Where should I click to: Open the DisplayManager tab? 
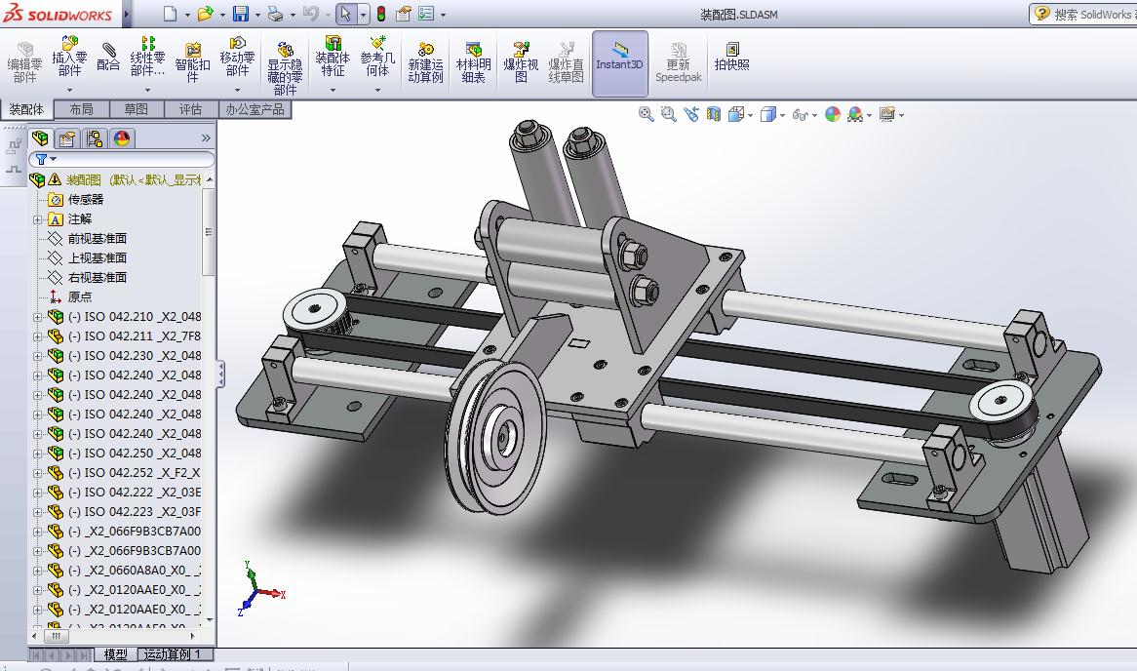pos(121,138)
